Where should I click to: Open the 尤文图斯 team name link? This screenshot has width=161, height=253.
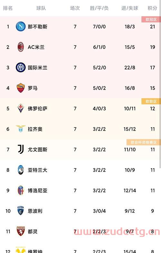[37, 149]
